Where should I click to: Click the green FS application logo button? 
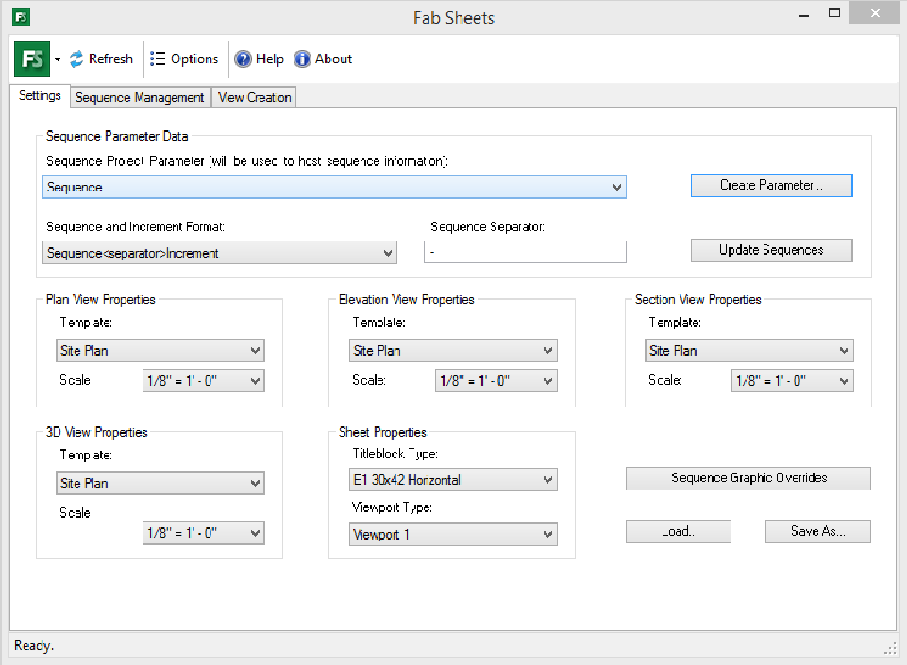click(33, 59)
